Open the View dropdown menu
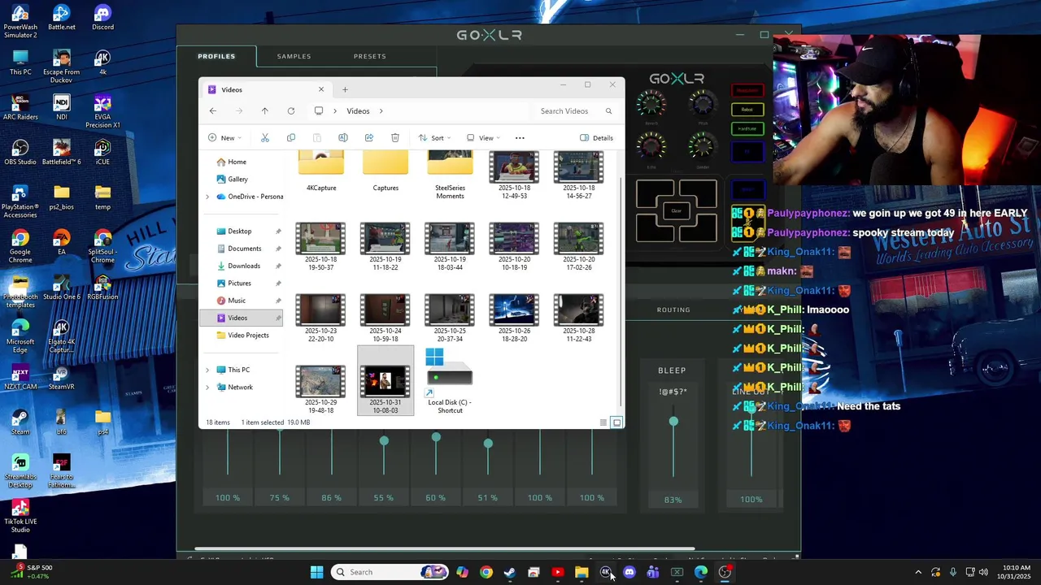Image resolution: width=1041 pixels, height=585 pixels. click(x=483, y=138)
